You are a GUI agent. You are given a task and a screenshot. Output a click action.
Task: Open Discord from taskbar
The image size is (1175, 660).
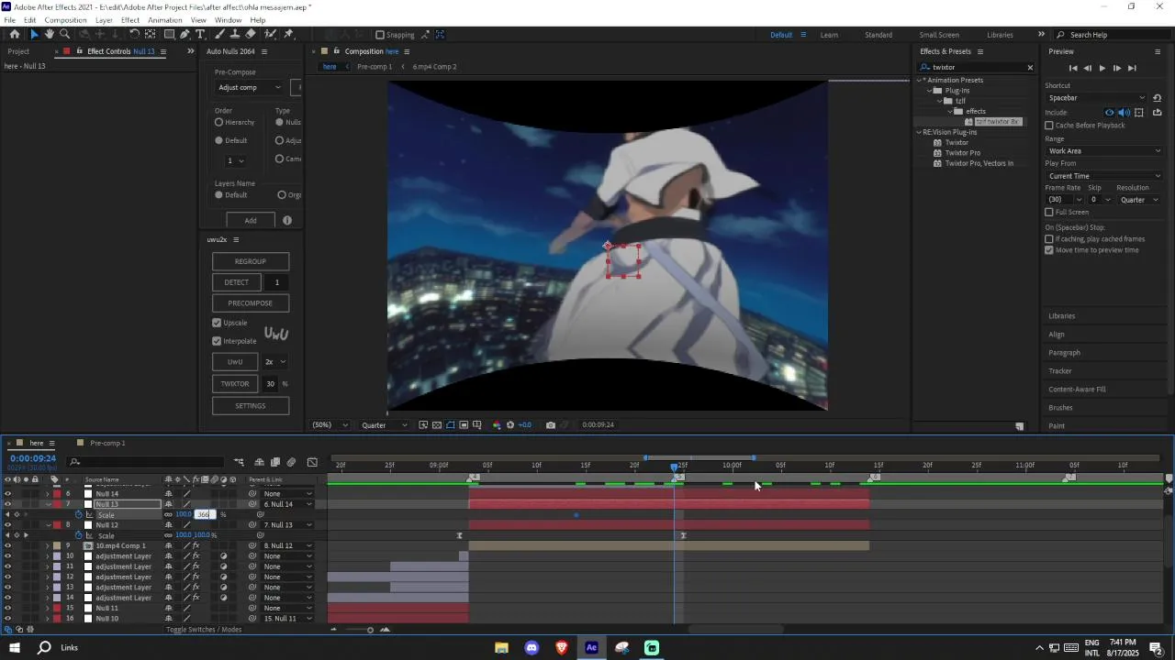tap(532, 648)
